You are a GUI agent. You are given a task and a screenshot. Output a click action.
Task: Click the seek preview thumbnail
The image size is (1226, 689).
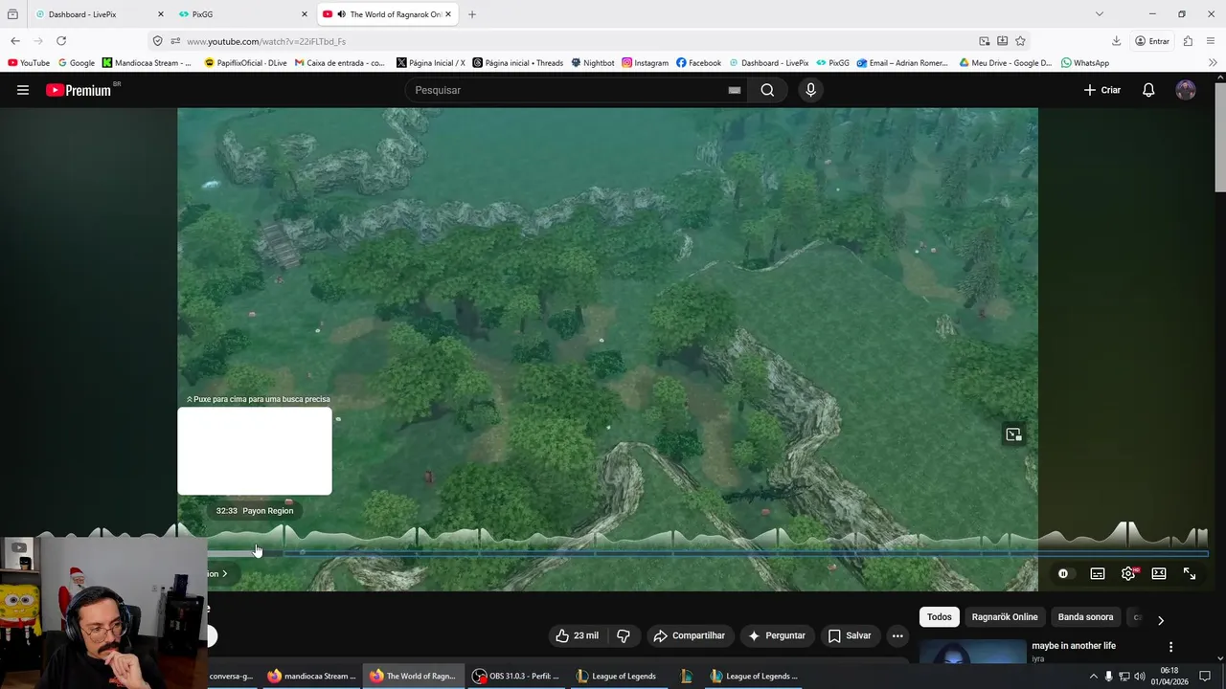pos(255,451)
